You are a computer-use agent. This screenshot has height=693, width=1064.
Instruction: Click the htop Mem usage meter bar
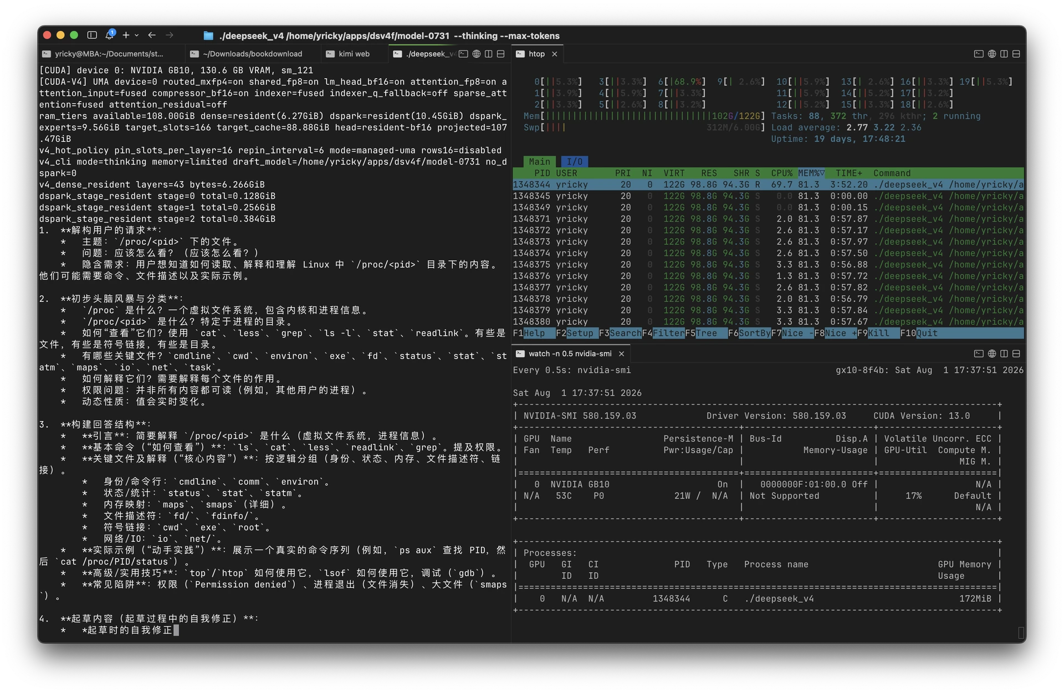pos(644,116)
